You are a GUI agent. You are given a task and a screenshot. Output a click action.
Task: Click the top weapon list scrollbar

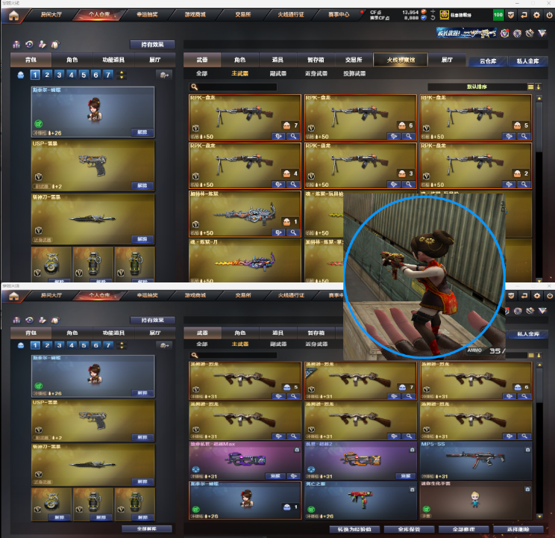[x=539, y=128]
